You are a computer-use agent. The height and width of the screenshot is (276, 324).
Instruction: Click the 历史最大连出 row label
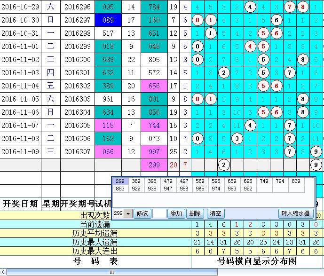(x=95, y=251)
